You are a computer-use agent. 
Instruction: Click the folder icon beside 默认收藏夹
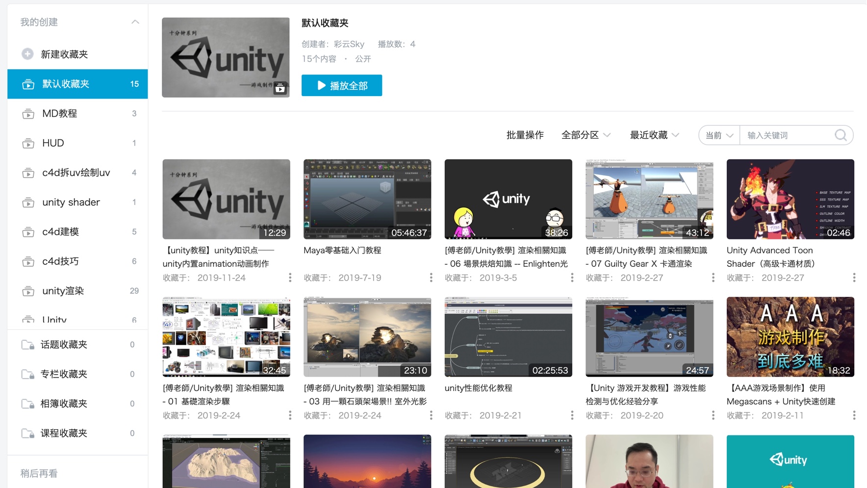28,84
